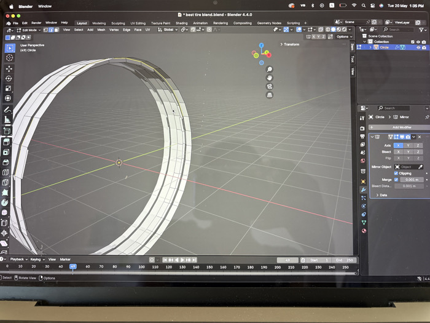Select the Loop Cut tool
The height and width of the screenshot is (323, 430).
coord(5,172)
